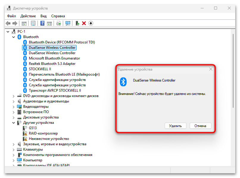Click the PC-1 computer icon
240x178 pixels.
click(14, 32)
